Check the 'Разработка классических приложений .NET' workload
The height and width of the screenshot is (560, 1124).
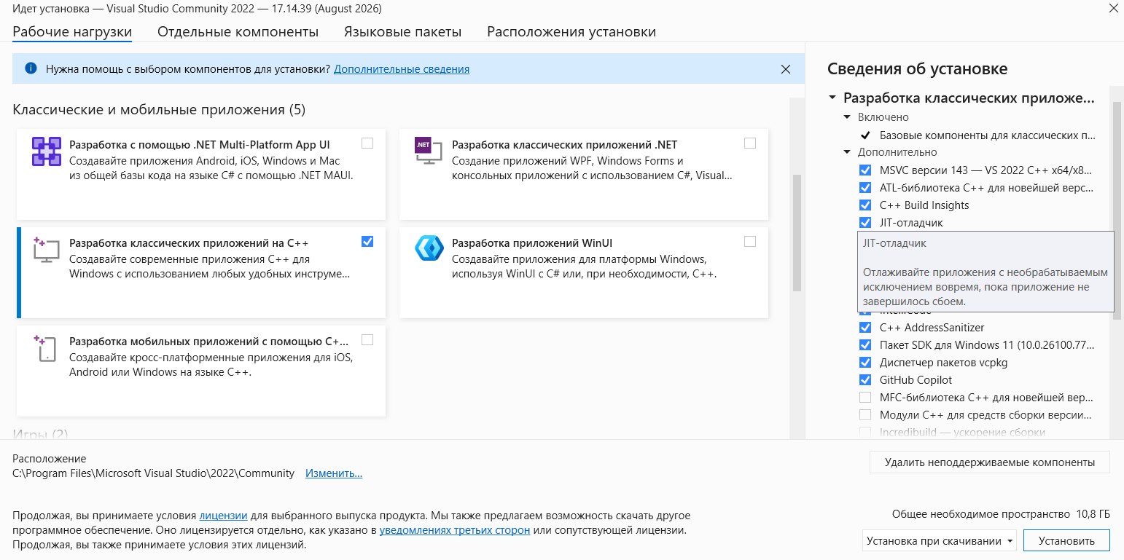(750, 143)
